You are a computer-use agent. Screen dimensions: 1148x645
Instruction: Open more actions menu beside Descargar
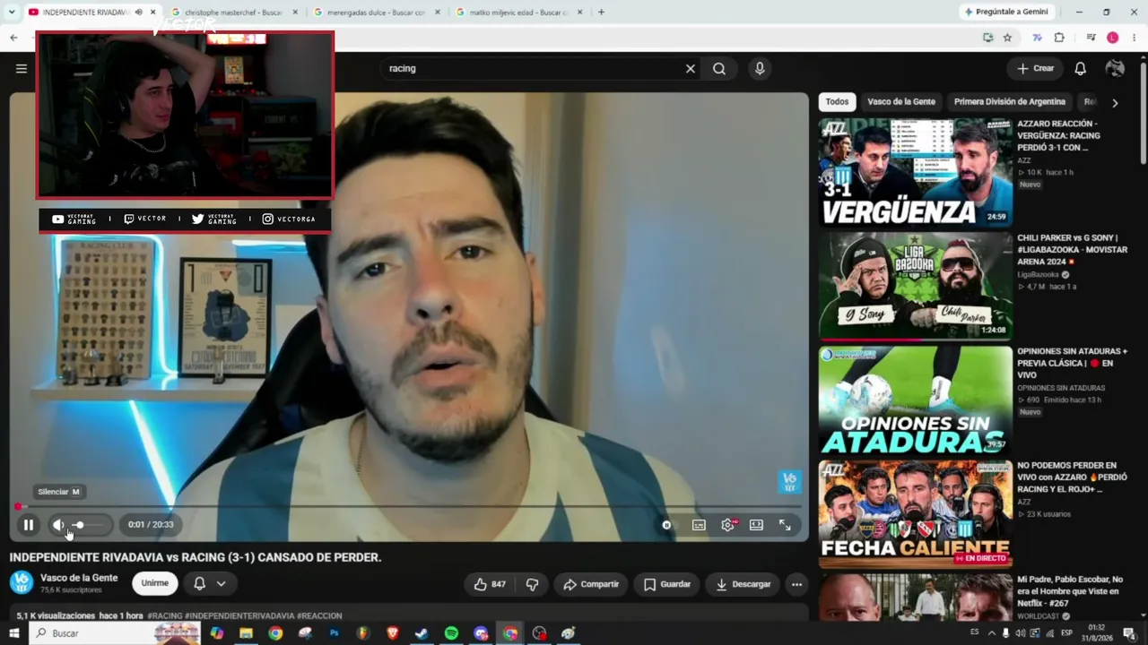[796, 584]
